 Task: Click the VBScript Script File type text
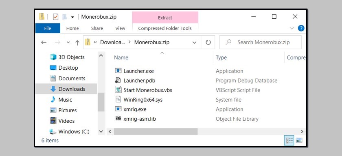click(238, 90)
